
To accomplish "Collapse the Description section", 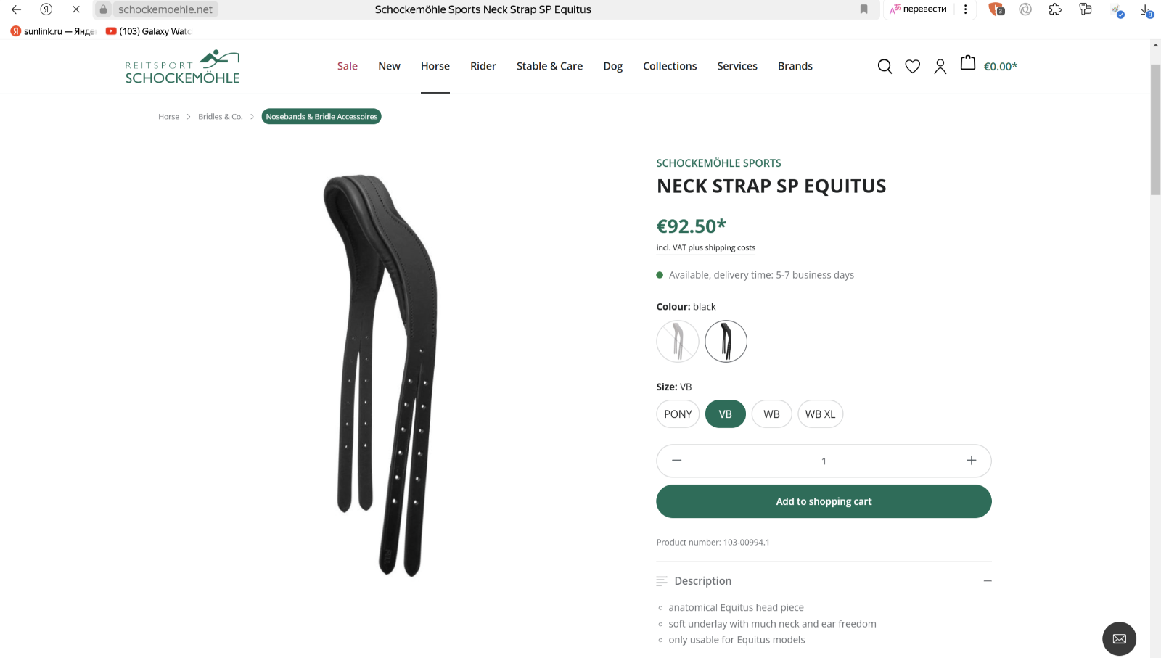I will pyautogui.click(x=987, y=581).
